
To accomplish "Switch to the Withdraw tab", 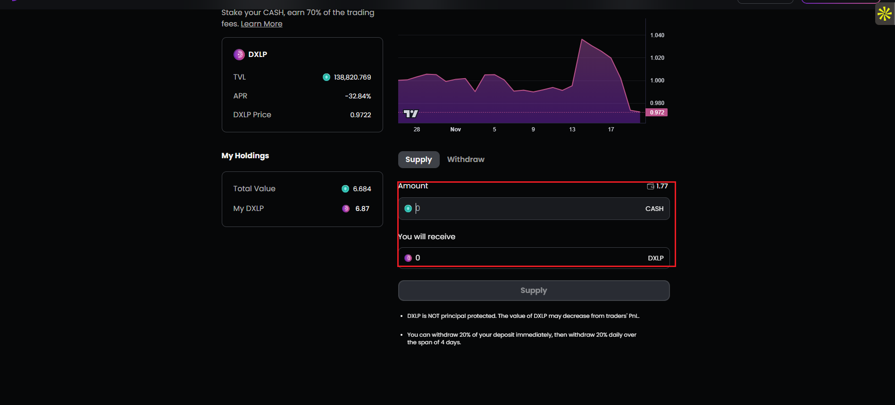I will point(465,160).
